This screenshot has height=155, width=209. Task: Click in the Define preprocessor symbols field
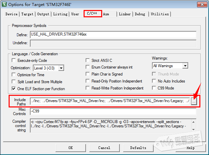click(113, 35)
